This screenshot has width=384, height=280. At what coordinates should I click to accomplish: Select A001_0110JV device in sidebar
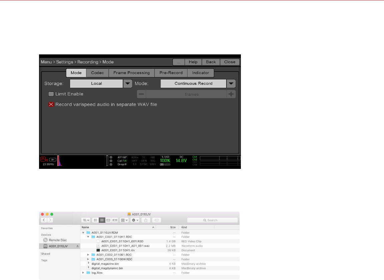[59, 246]
